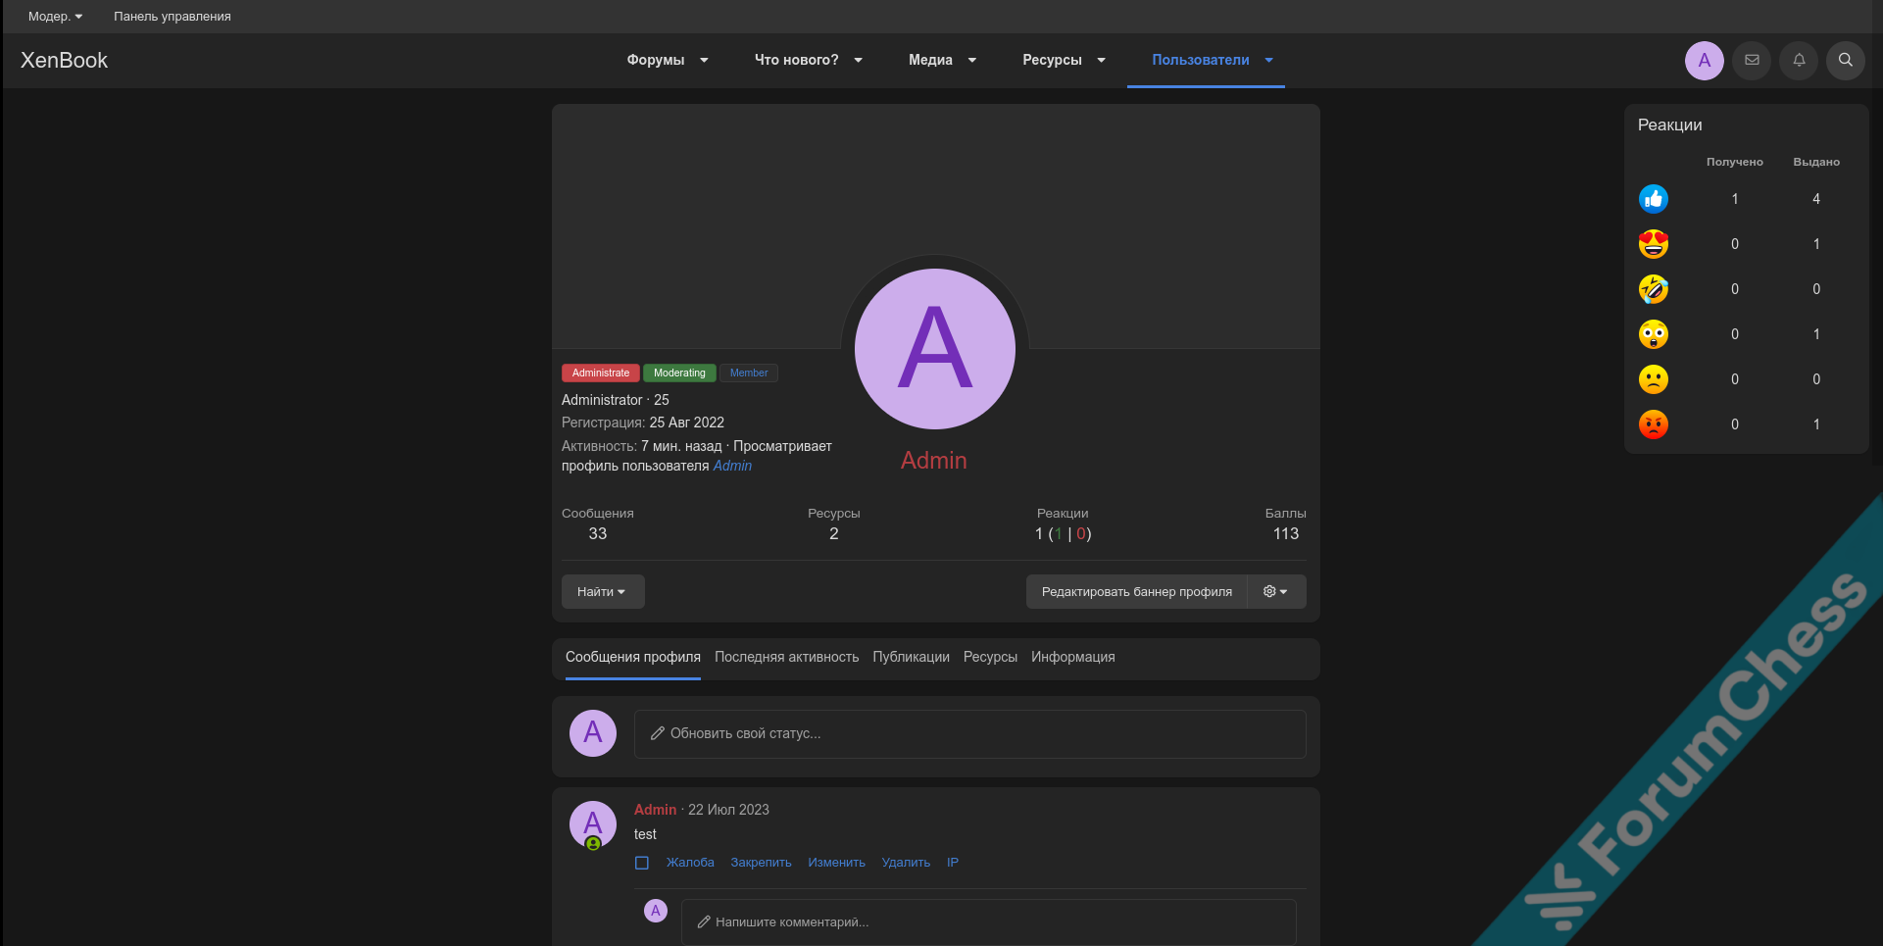Viewport: 1883px width, 946px height.
Task: Click the search magnifier icon
Action: click(1845, 60)
